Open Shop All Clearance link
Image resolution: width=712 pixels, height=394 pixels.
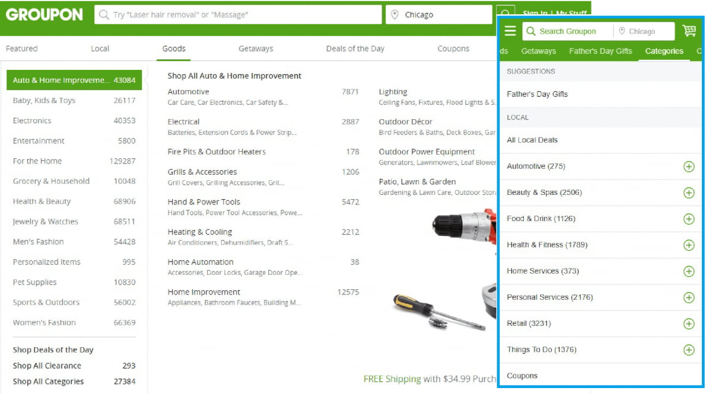(x=47, y=366)
